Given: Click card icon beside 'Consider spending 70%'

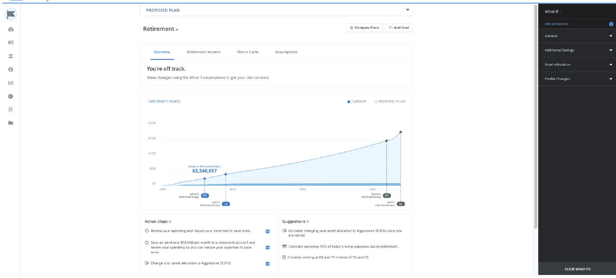Looking at the screenshot, I should point(285,246).
